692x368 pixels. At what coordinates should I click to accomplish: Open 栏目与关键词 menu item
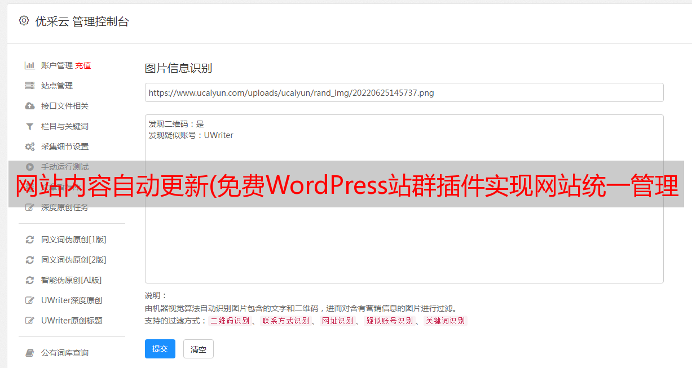(65, 126)
